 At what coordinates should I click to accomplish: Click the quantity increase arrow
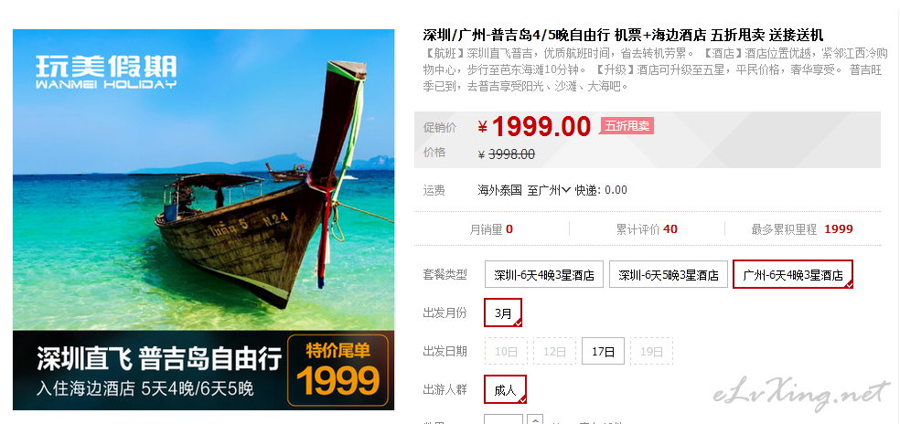[x=534, y=419]
